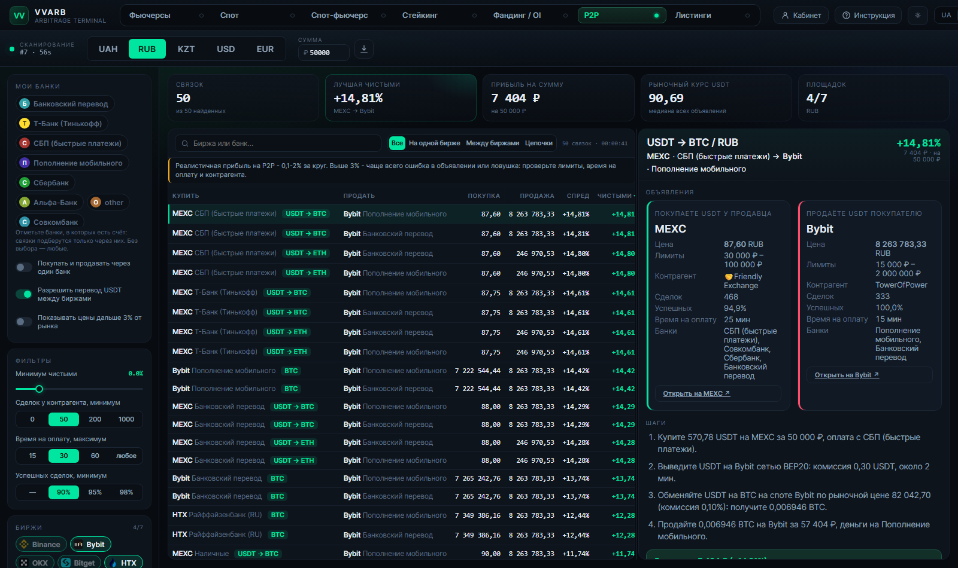
Task: Toggle 'Покупать и продавать через один банк' switch
Action: [x=24, y=267]
